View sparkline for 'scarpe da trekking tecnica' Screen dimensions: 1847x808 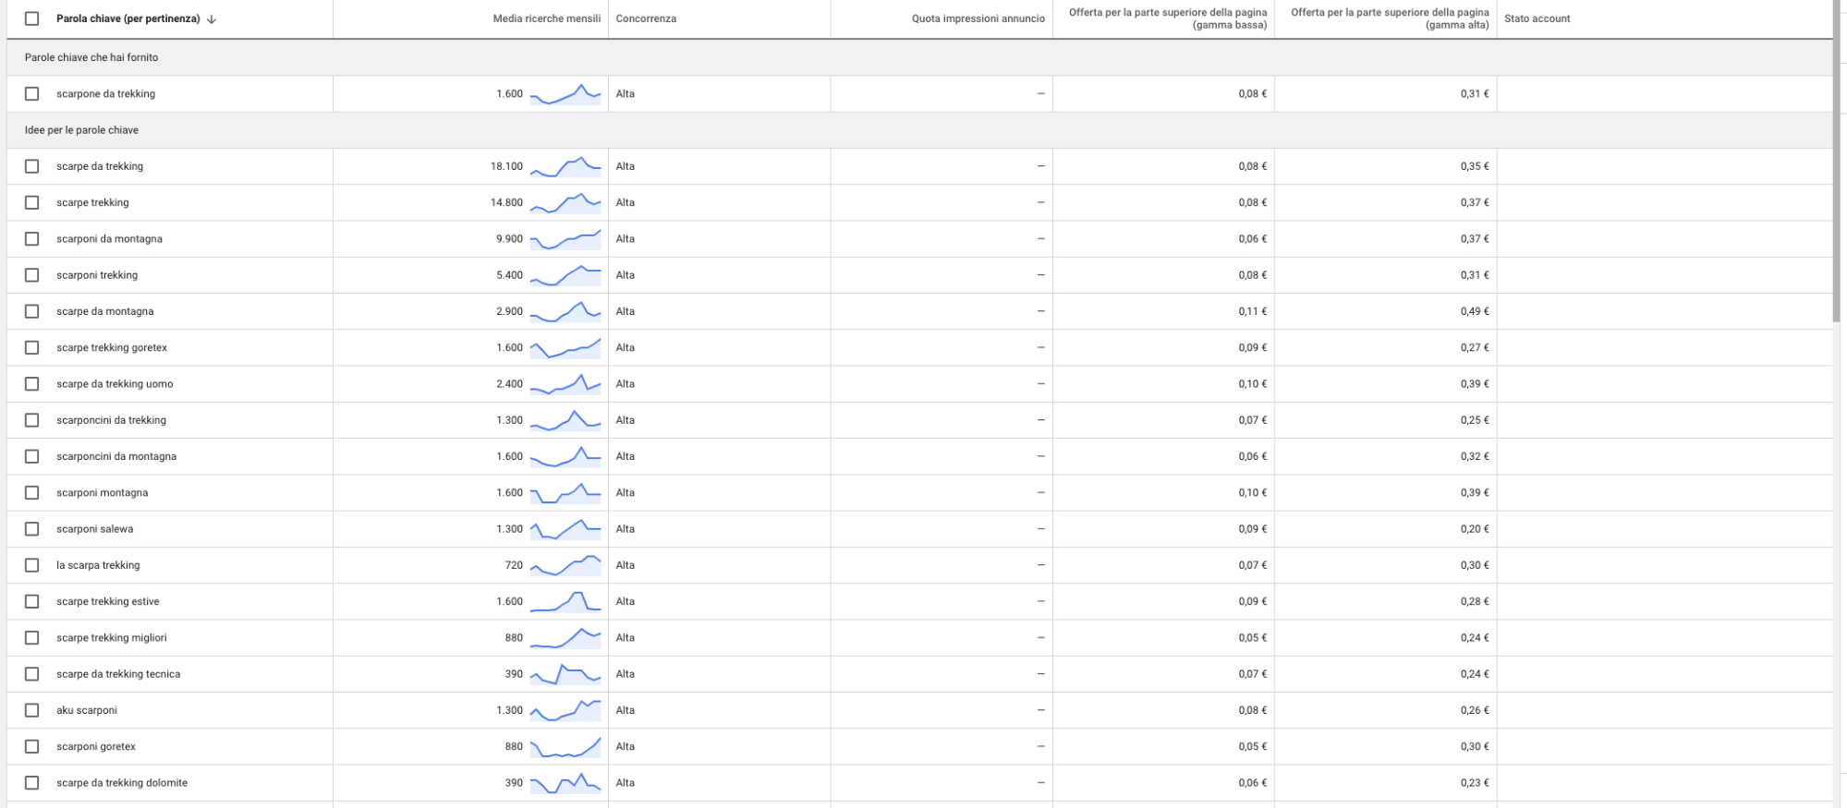(x=565, y=674)
